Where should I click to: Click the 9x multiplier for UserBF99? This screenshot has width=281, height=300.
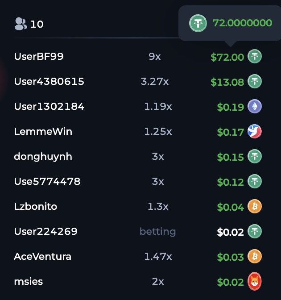point(155,56)
